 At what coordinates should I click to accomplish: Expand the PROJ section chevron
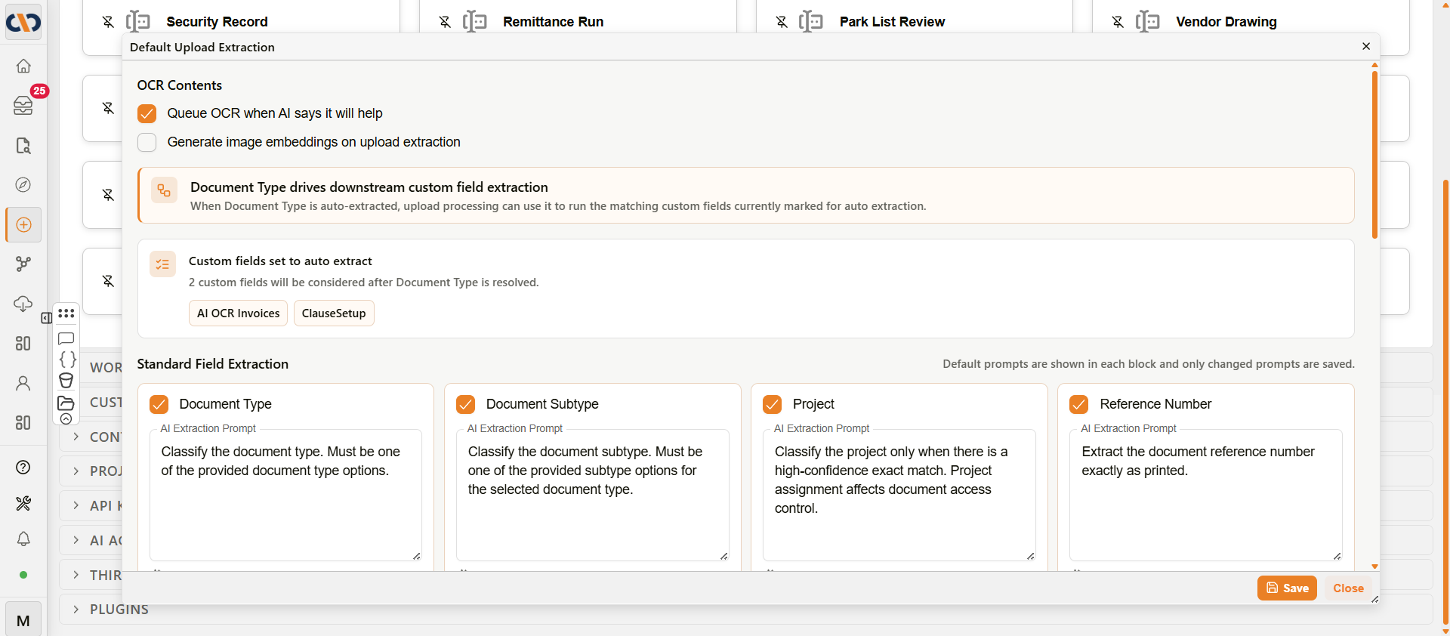(x=76, y=471)
